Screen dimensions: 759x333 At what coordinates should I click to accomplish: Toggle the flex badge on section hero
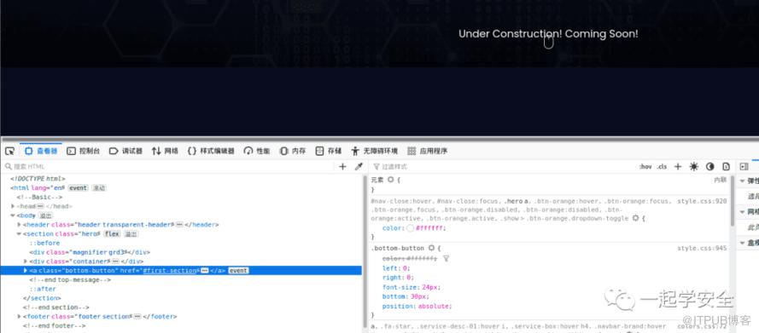112,233
